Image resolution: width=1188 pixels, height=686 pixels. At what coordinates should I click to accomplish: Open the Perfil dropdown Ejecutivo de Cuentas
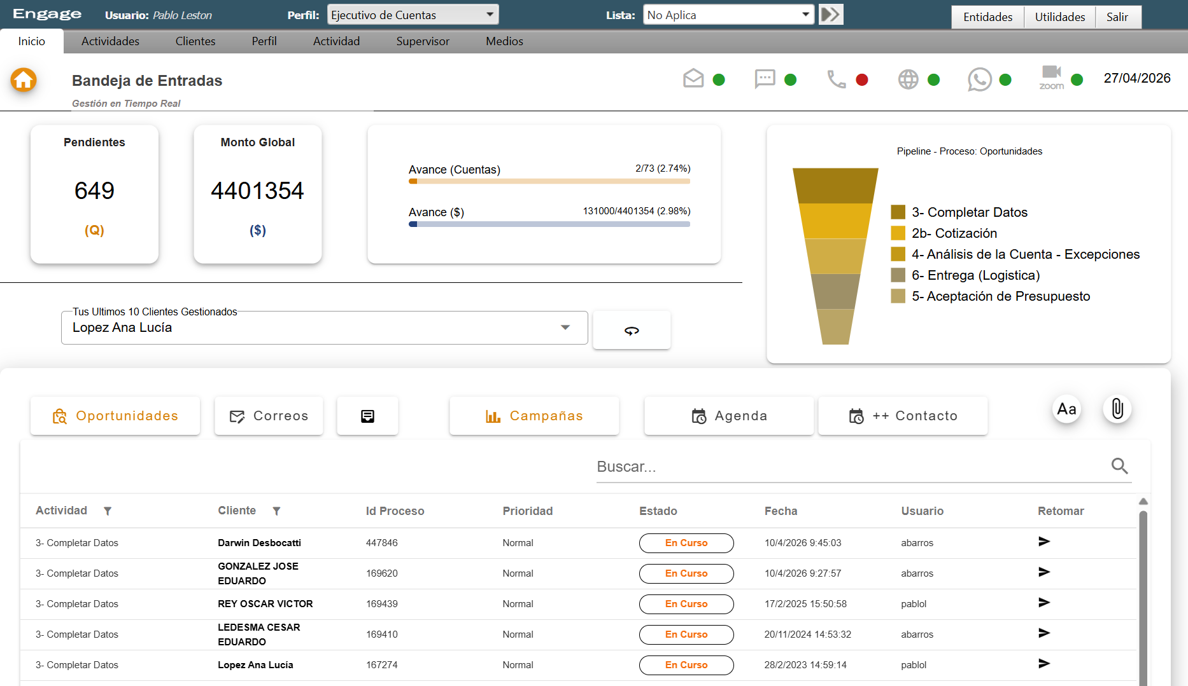[x=413, y=15]
